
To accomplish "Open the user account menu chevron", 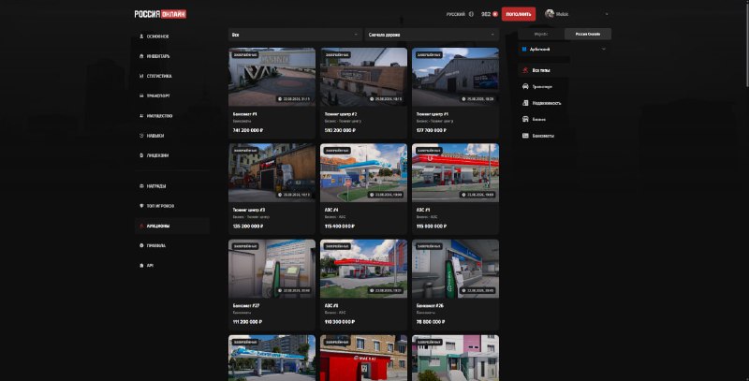I will (x=607, y=14).
